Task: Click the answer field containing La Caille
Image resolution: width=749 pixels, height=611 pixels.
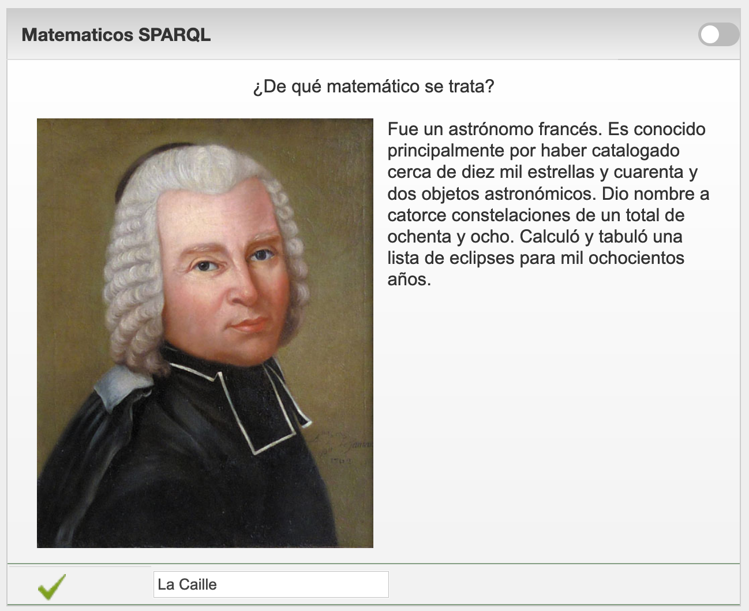Action: pyautogui.click(x=271, y=584)
